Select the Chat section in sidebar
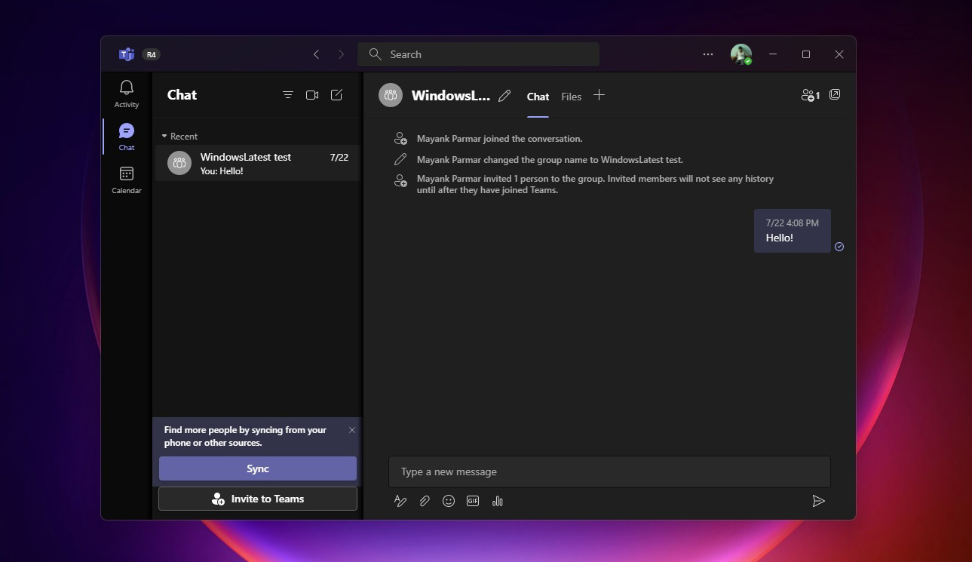This screenshot has width=972, height=562. (x=127, y=137)
